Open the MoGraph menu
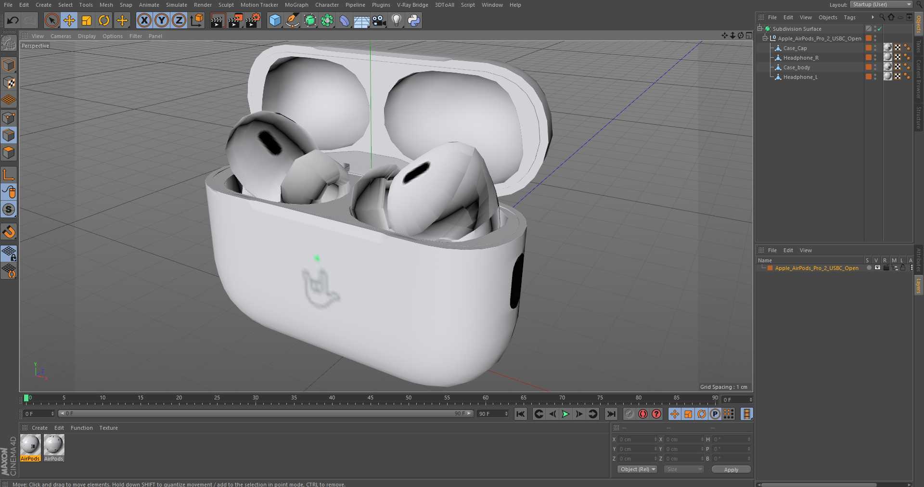This screenshot has width=924, height=487. click(x=296, y=5)
